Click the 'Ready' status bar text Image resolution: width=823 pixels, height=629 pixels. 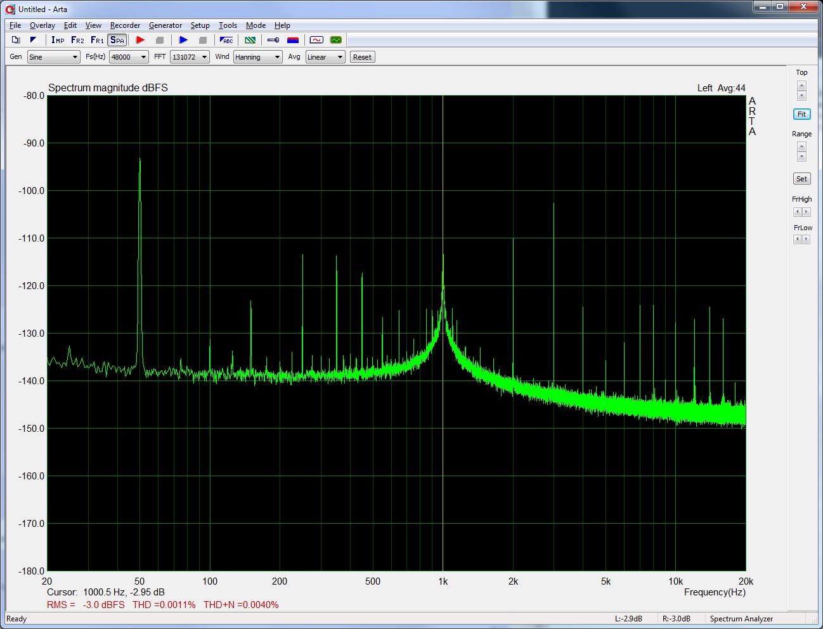[x=16, y=619]
